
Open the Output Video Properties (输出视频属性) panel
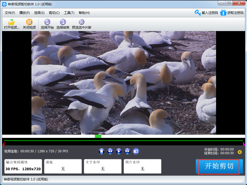pos(23,166)
